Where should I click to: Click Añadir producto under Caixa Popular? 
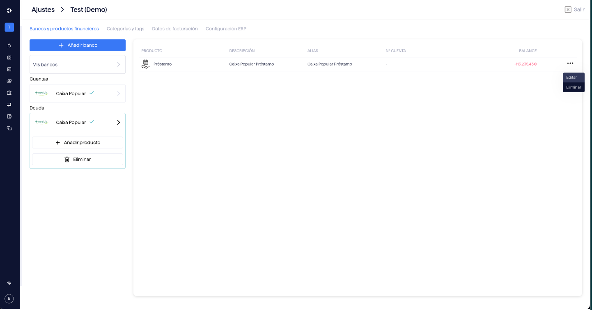point(77,142)
